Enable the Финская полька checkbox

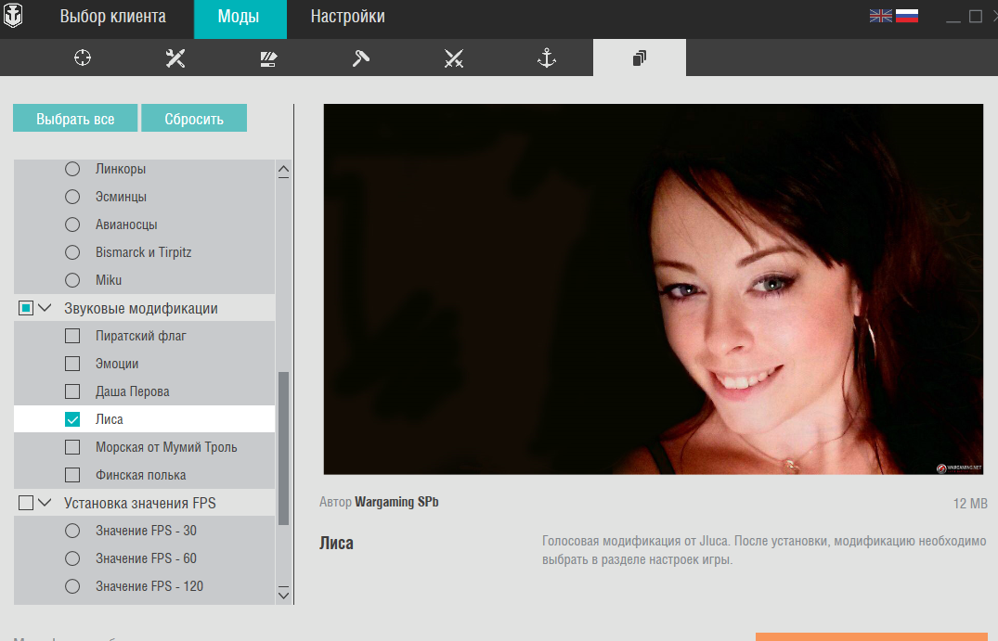pyautogui.click(x=72, y=475)
